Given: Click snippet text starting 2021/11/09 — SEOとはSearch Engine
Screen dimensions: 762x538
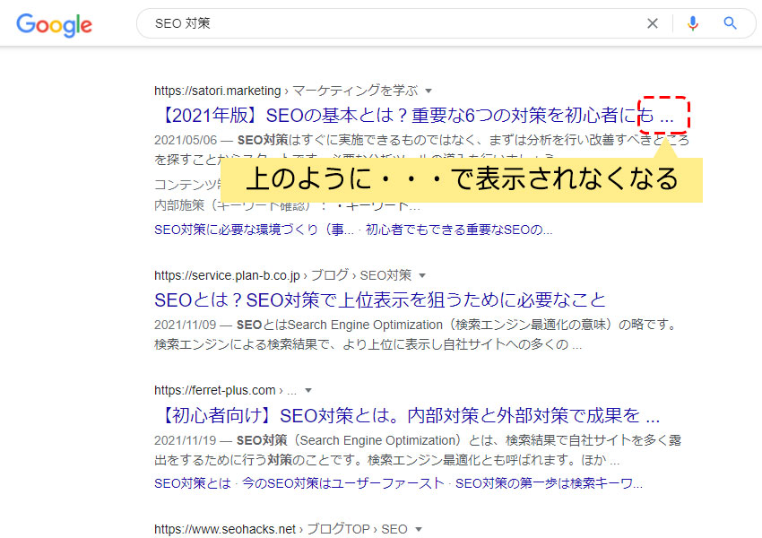Looking at the screenshot, I should pos(416,334).
